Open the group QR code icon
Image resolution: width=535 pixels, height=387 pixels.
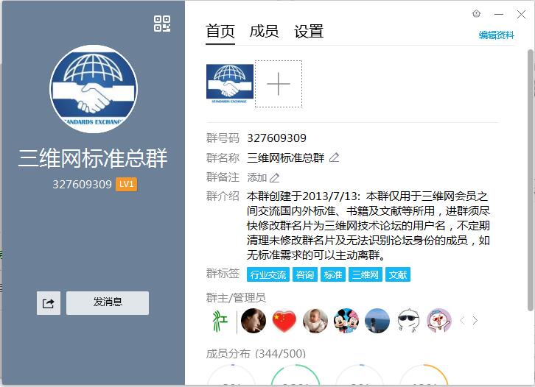coord(162,24)
